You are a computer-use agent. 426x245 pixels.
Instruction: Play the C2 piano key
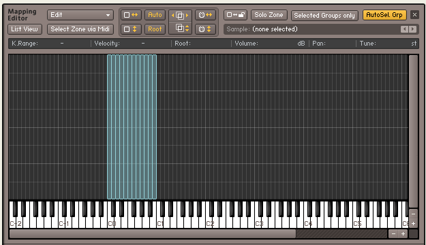point(209,223)
